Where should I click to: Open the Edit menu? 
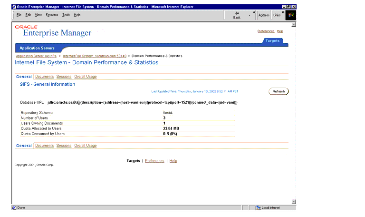(x=28, y=15)
